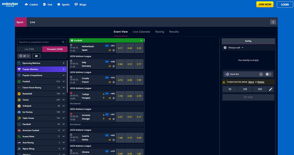The width and height of the screenshot is (294, 155).
Task: Switch to the Live Calendar tab
Action: coord(142,32)
